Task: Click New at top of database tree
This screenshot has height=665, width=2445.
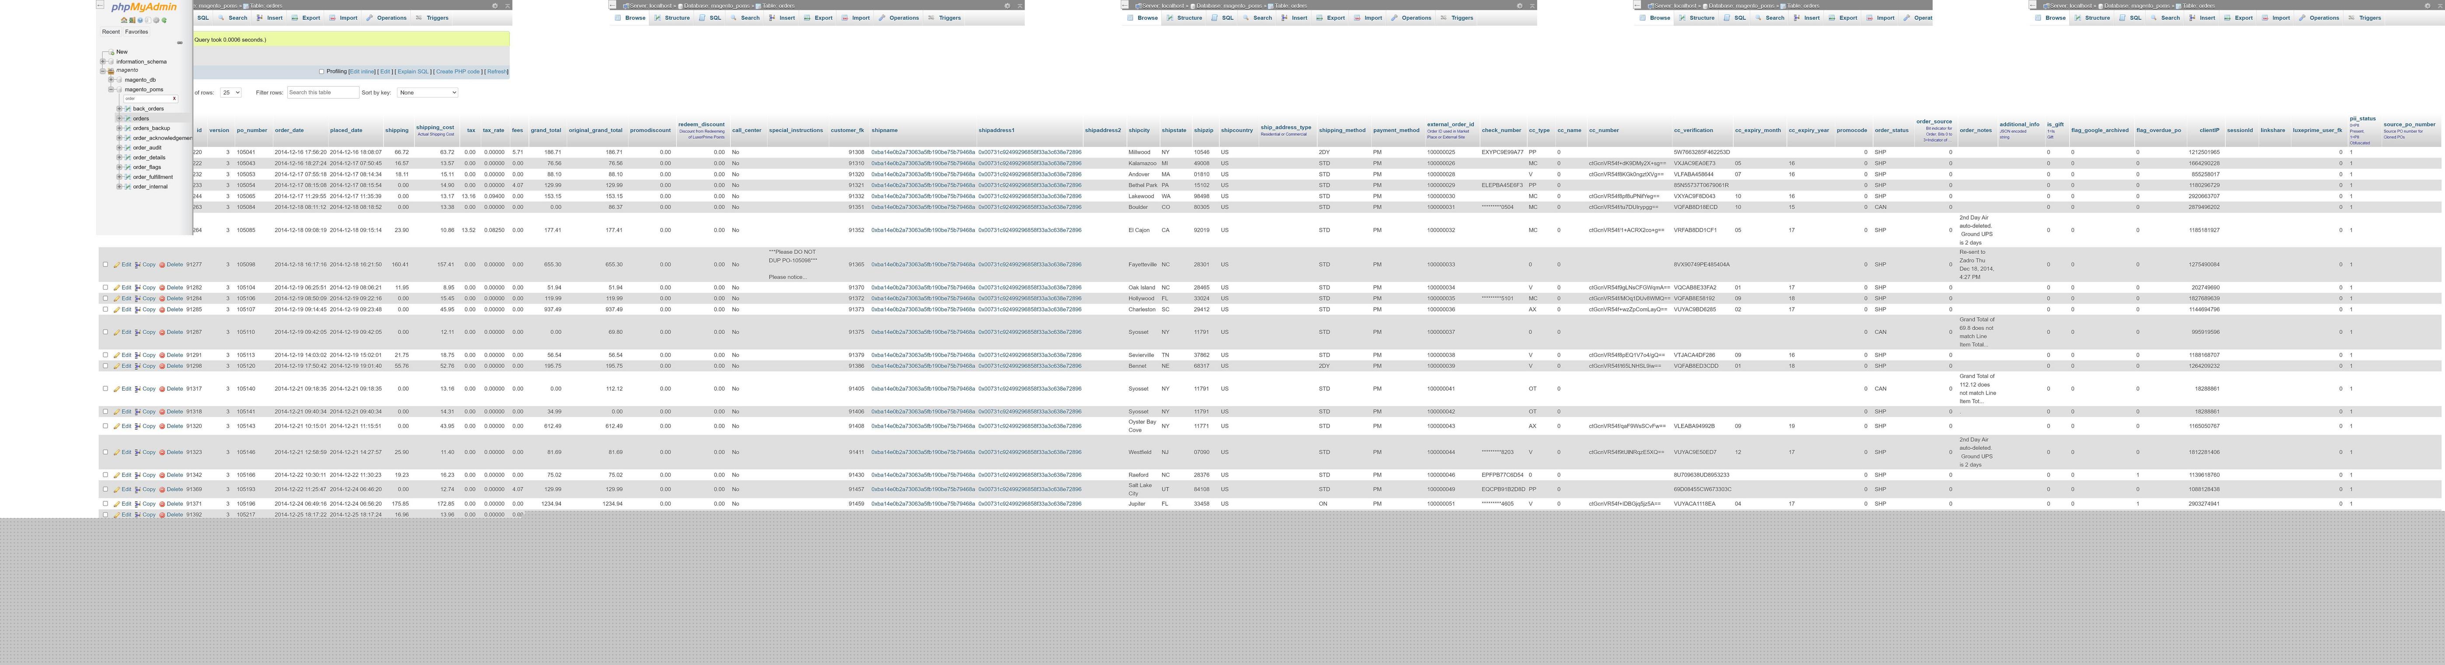Action: coord(122,52)
